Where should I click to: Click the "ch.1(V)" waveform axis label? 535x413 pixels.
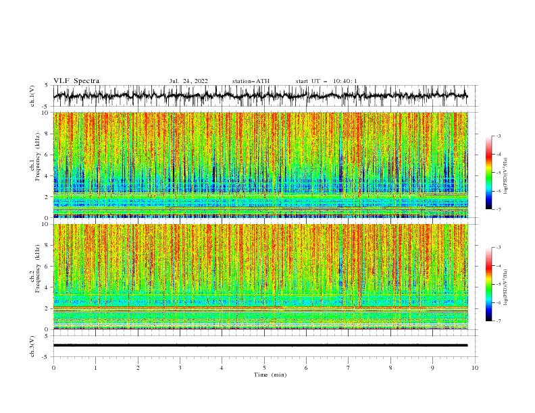pyautogui.click(x=32, y=96)
